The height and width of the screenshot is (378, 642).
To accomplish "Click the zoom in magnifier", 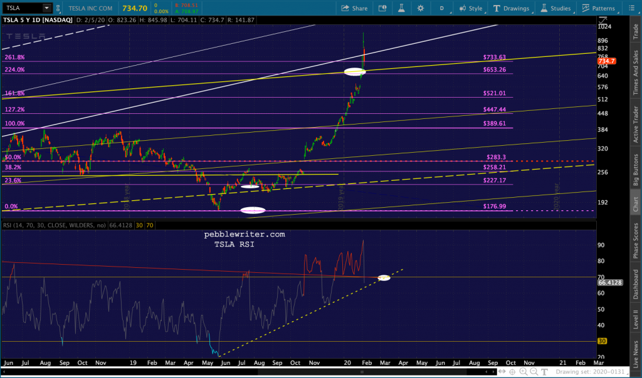I will pos(524,372).
